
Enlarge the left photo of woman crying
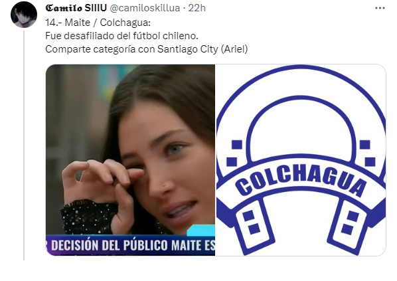click(130, 160)
